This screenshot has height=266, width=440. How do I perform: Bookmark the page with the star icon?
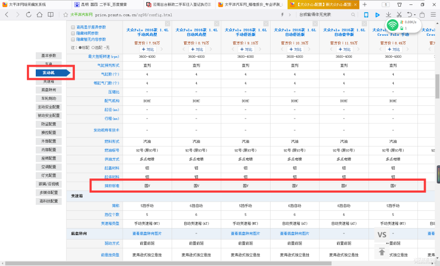[x=65, y=15]
